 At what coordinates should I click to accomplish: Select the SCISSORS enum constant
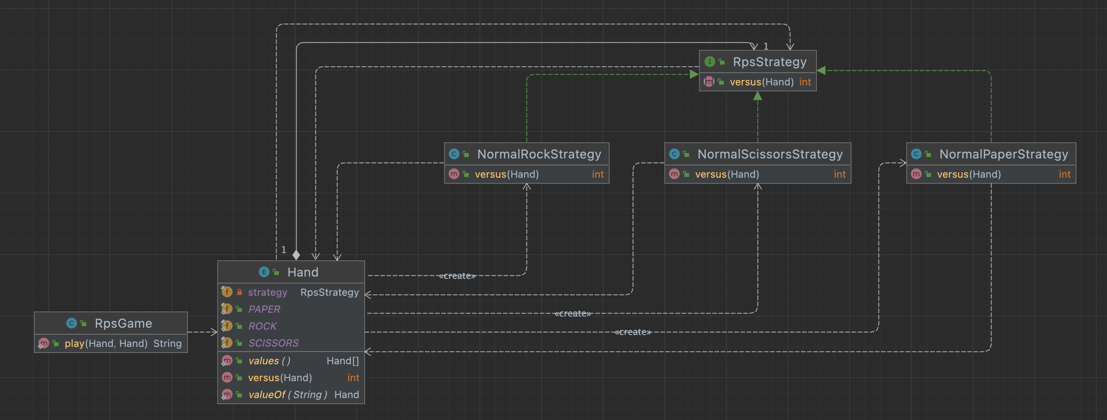(x=273, y=343)
